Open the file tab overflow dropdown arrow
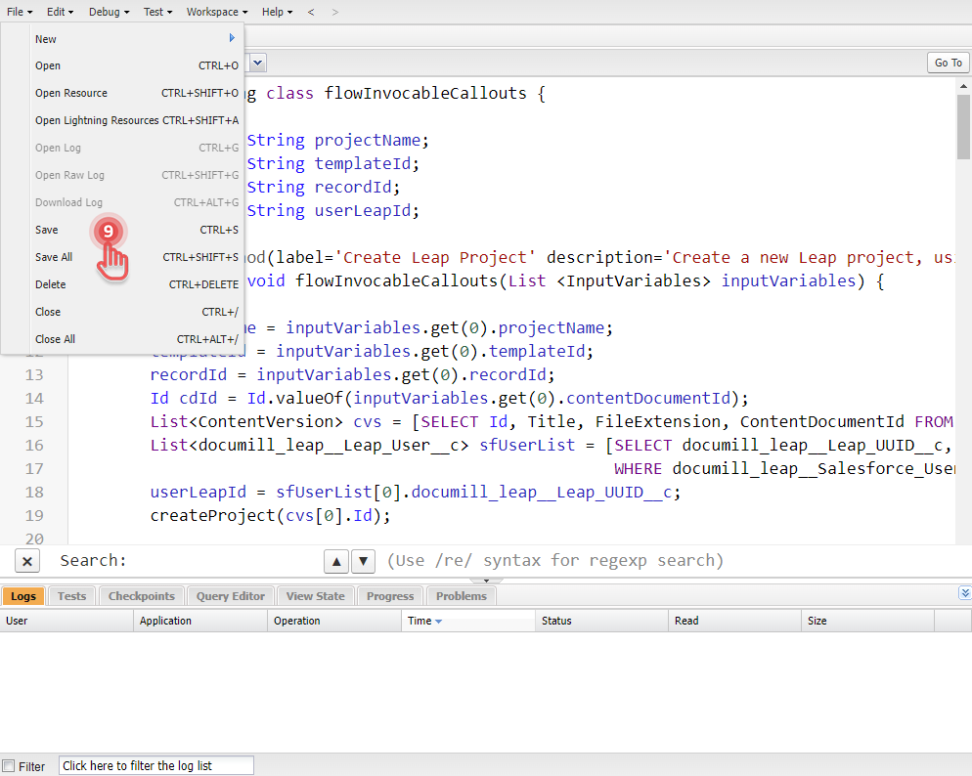The height and width of the screenshot is (776, 972). click(x=255, y=62)
